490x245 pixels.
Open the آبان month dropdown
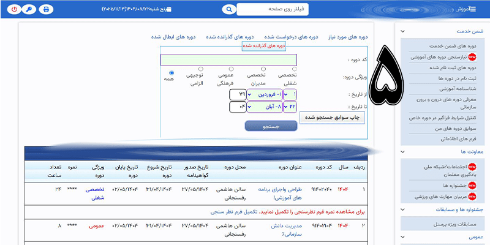pos(265,107)
